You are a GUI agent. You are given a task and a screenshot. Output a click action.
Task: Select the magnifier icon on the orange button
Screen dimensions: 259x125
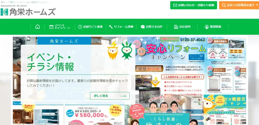224,5
